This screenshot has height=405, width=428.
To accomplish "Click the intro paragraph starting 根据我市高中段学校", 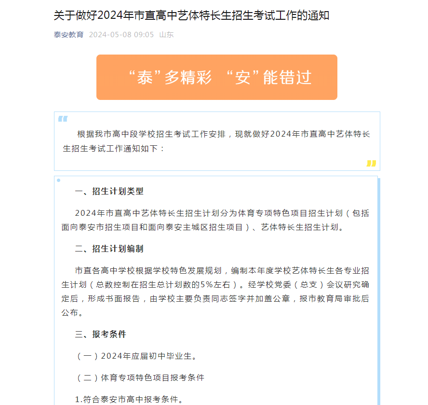I will 216,141.
